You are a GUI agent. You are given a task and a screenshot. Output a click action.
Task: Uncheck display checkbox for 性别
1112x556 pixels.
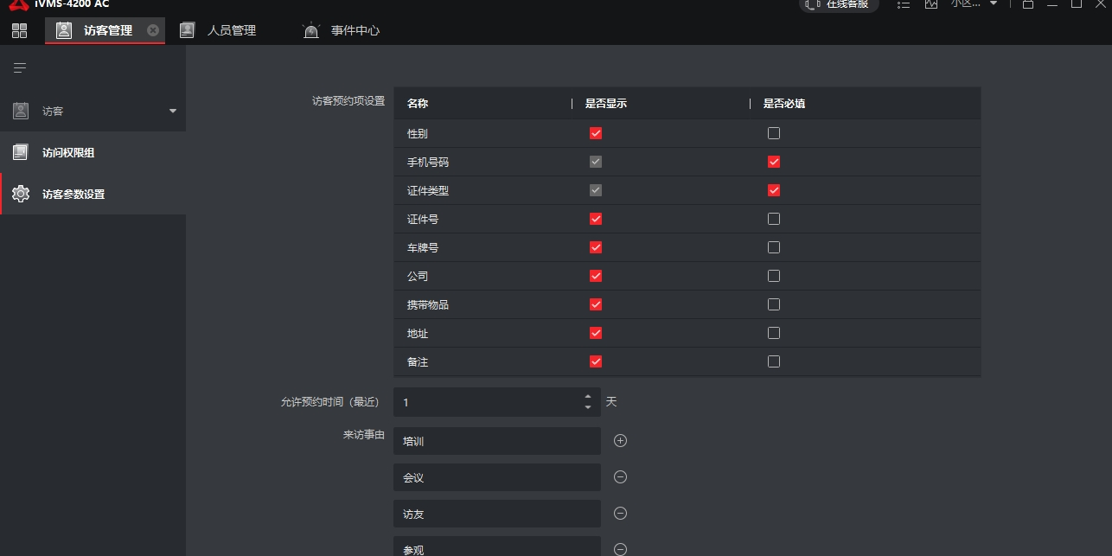click(595, 133)
